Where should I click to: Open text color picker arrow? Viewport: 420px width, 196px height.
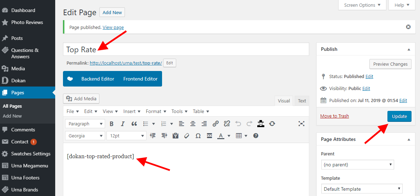point(229,136)
